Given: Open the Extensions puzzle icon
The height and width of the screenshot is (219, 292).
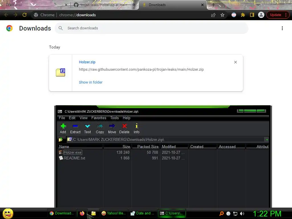Looking at the screenshot, I should click(x=243, y=15).
